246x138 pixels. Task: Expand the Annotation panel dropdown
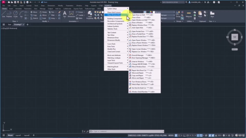(x=73, y=21)
